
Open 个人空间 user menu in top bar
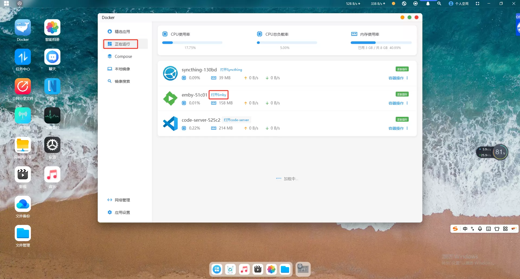tap(459, 4)
